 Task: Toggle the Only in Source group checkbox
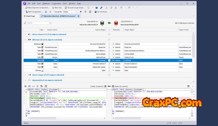pos(109,34)
